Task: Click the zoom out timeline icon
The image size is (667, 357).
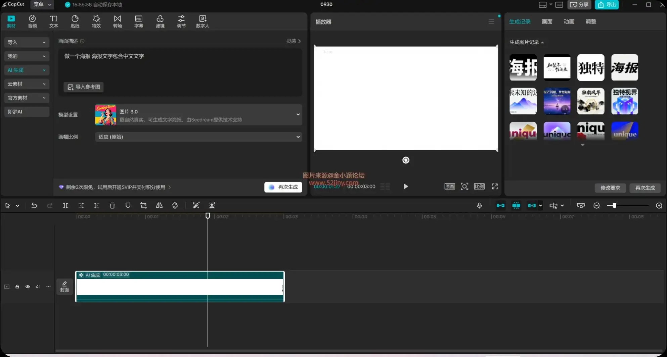Action: [596, 205]
